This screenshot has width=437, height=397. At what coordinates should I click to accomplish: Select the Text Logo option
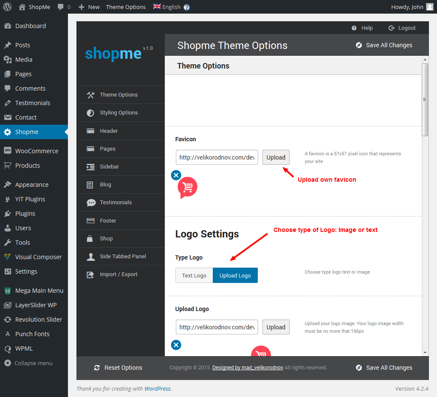coord(194,275)
